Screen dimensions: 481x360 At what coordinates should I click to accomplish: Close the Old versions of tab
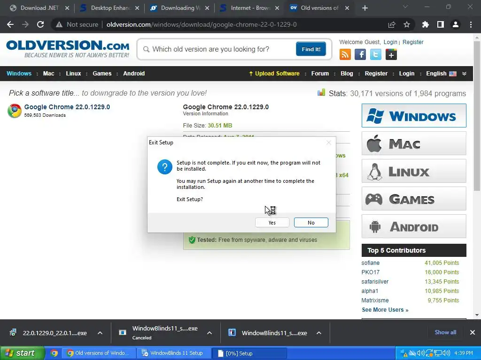pos(347,8)
